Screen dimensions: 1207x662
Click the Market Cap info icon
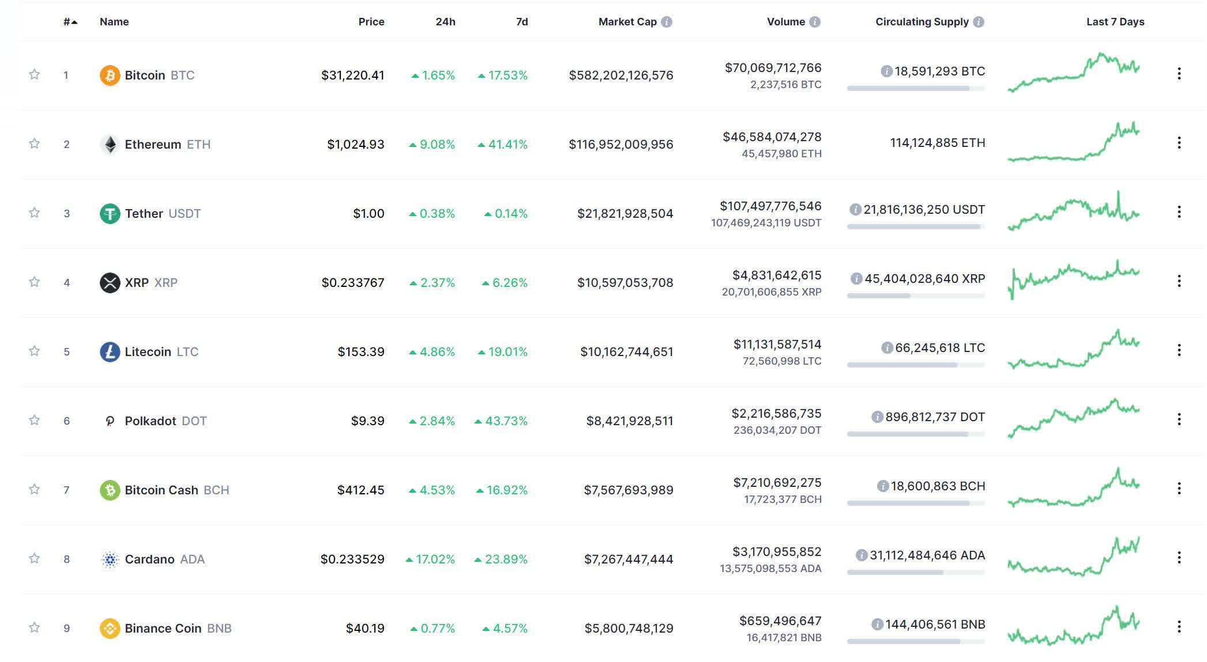(667, 22)
